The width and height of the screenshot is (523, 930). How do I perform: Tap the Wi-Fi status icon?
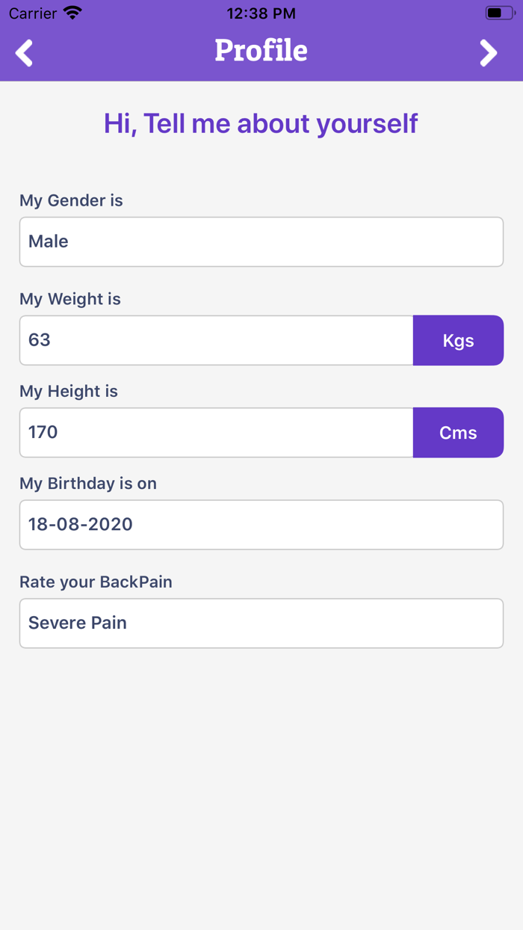click(x=72, y=13)
